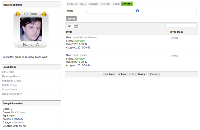Click the Type: Open info line
The width and height of the screenshot is (200, 130).
(x=9, y=115)
